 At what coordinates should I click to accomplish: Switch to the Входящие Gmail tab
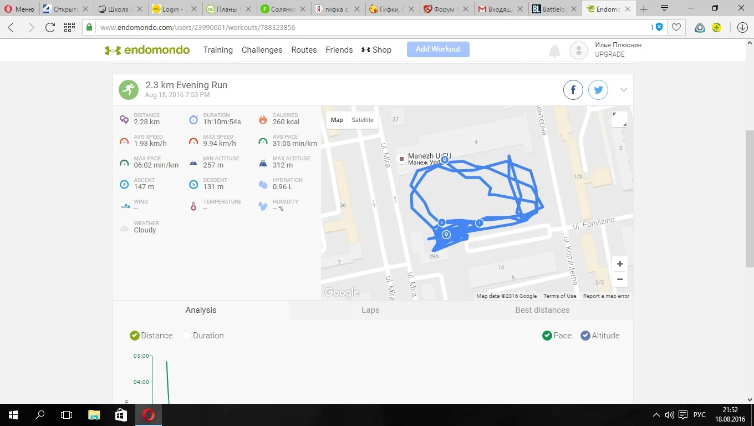click(x=501, y=9)
